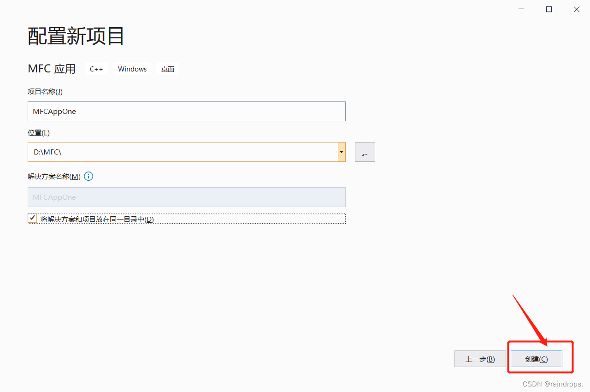
Task: Click the info icon beside 解决方案名称
Action: tap(88, 176)
